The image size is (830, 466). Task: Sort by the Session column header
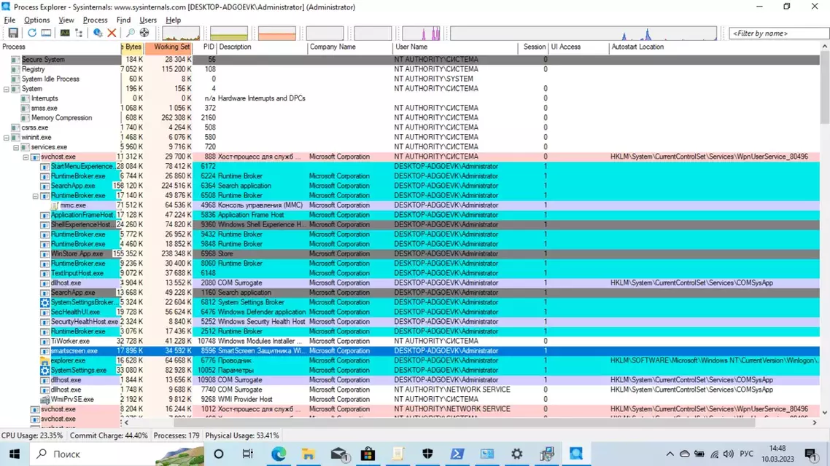click(x=534, y=47)
